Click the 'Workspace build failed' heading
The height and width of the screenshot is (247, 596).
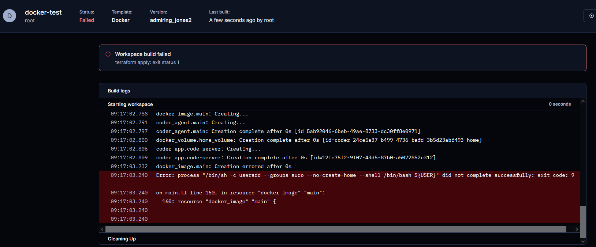click(x=143, y=54)
